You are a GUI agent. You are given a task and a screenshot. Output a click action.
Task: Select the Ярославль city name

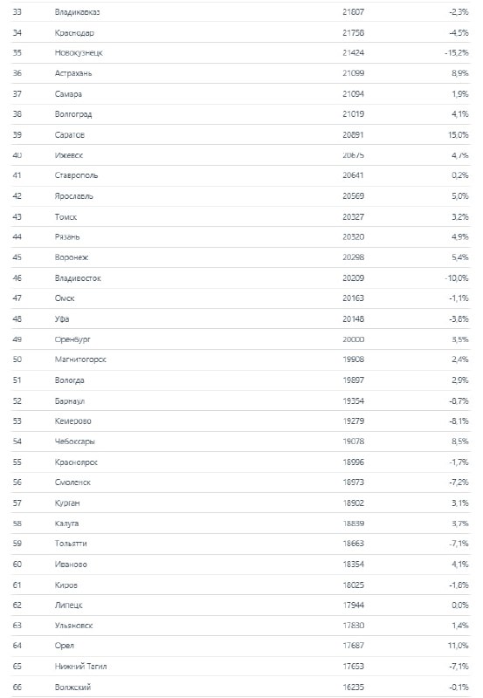tap(74, 196)
